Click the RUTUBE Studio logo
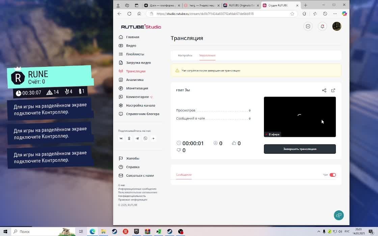 tap(141, 27)
